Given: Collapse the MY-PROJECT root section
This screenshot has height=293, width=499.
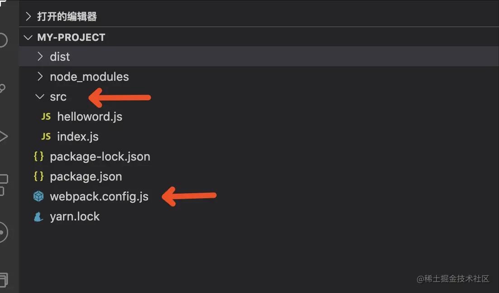Looking at the screenshot, I should click(28, 37).
